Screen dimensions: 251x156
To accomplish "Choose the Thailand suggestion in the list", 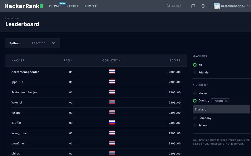I will (x=221, y=109).
